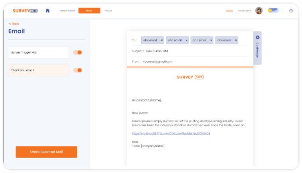The height and width of the screenshot is (173, 302).
Task: Toggle the theme switch in header
Action: coord(273,11)
